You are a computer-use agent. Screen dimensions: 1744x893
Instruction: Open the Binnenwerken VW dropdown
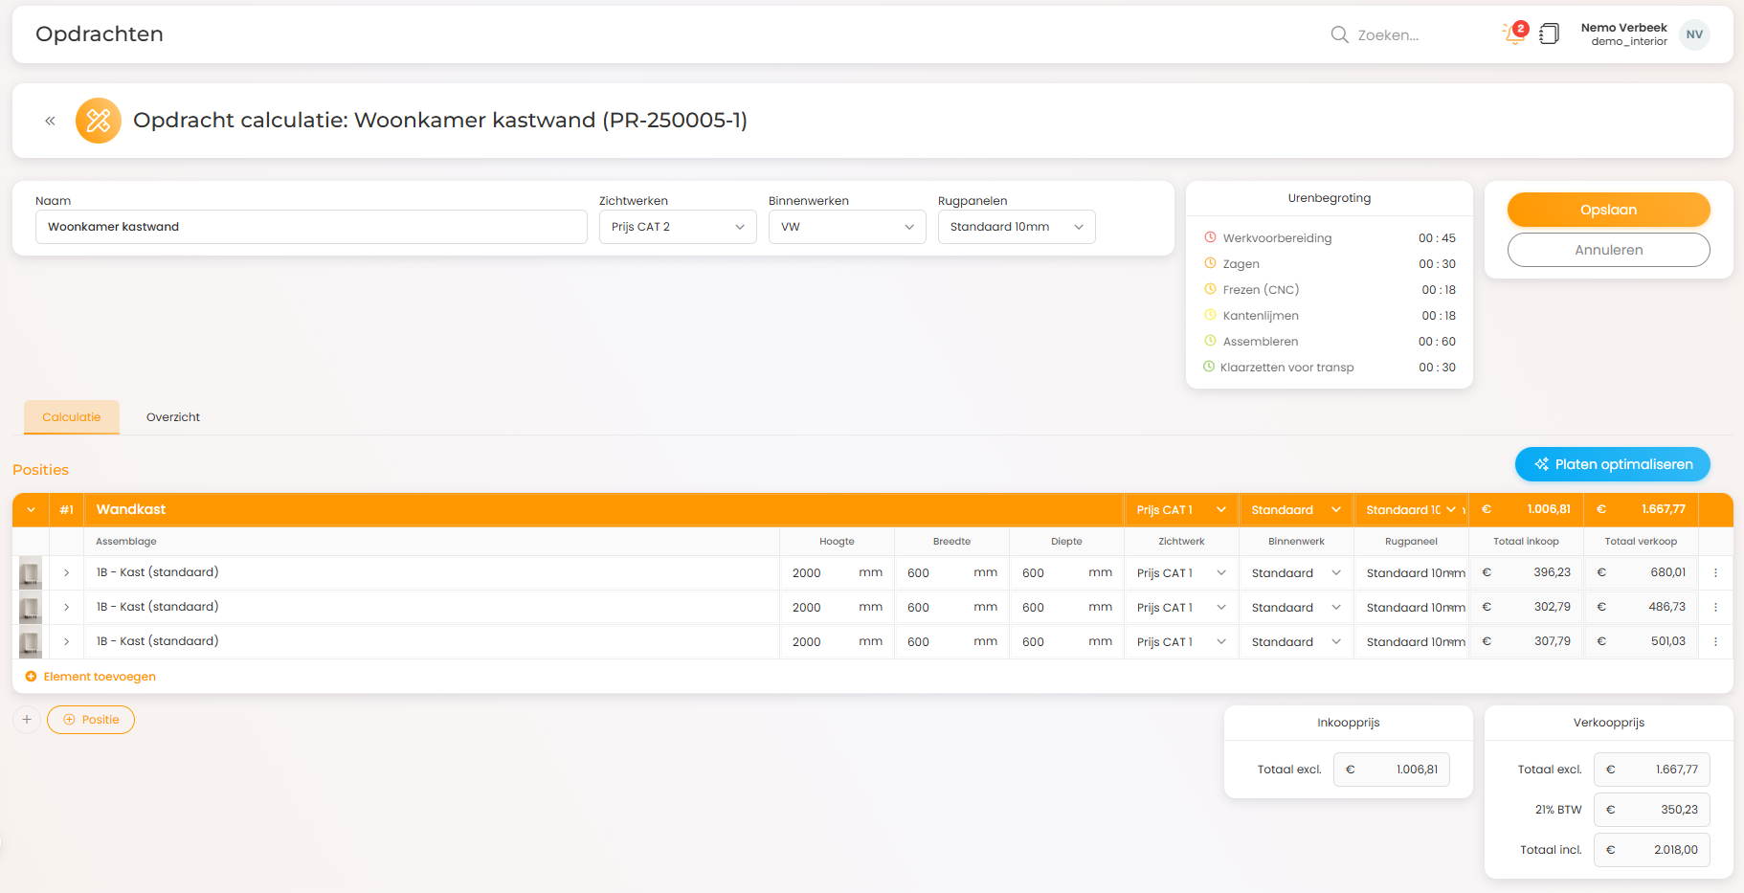pyautogui.click(x=847, y=227)
